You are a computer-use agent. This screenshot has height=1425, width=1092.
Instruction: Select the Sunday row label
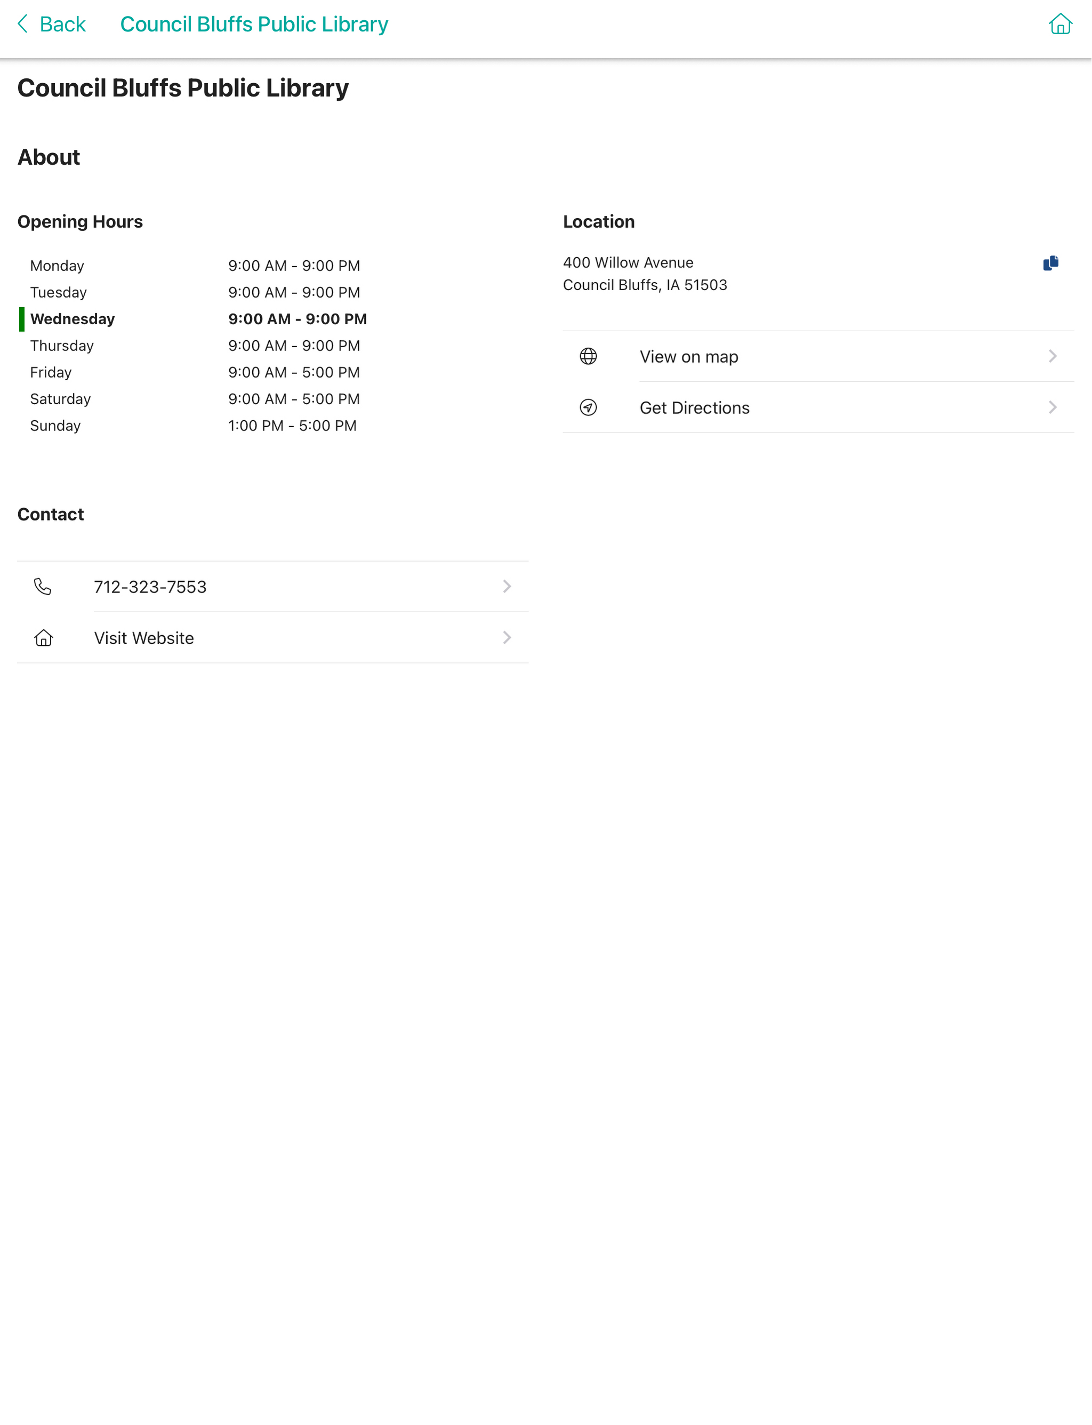coord(55,426)
